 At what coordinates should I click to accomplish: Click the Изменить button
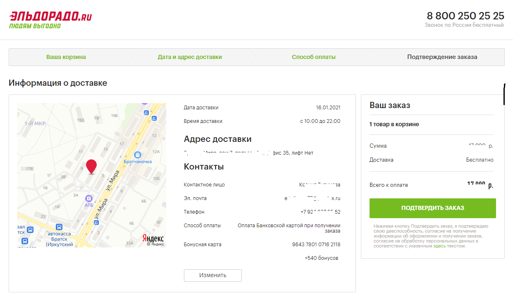click(213, 275)
